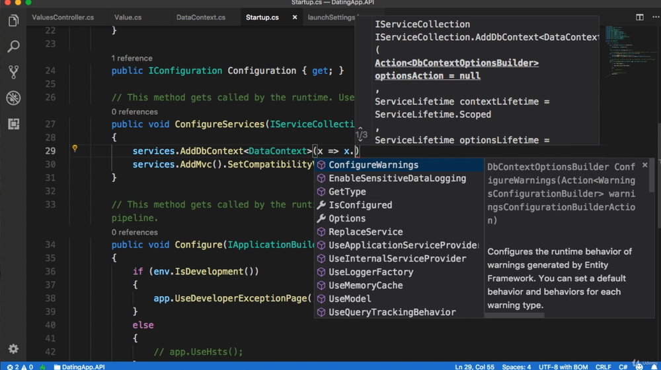Click the wrench icon beside IsConfigured

coord(321,205)
